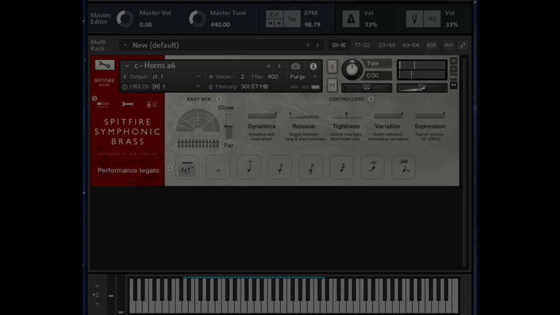Click the instrument Tune knob
The image size is (560, 315).
click(x=352, y=69)
